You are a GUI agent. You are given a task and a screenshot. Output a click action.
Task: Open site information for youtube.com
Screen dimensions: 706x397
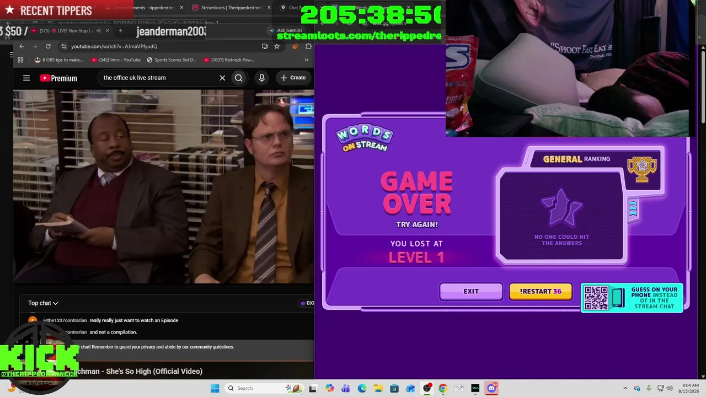(x=64, y=46)
